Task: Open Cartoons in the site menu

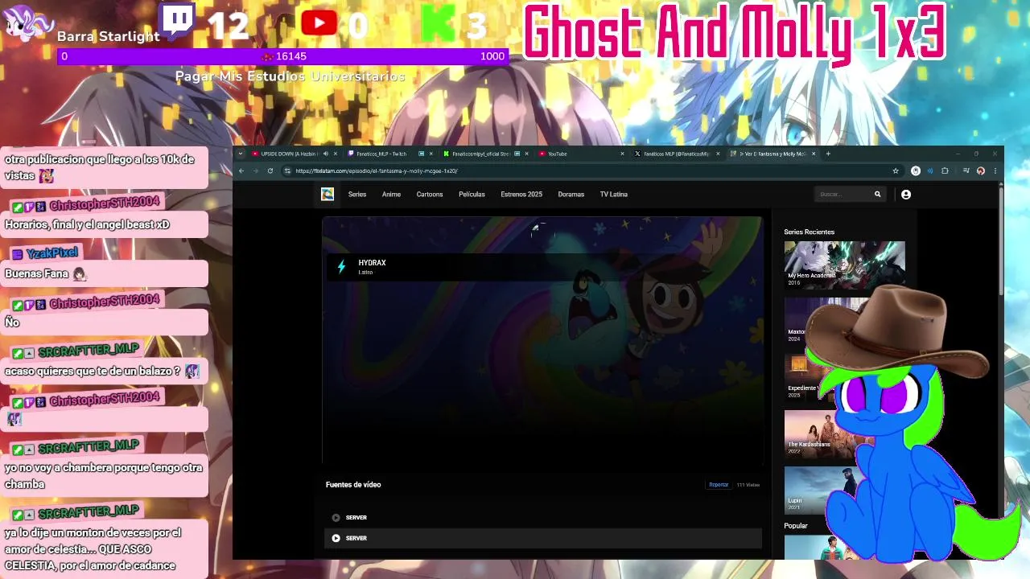Action: (x=430, y=194)
